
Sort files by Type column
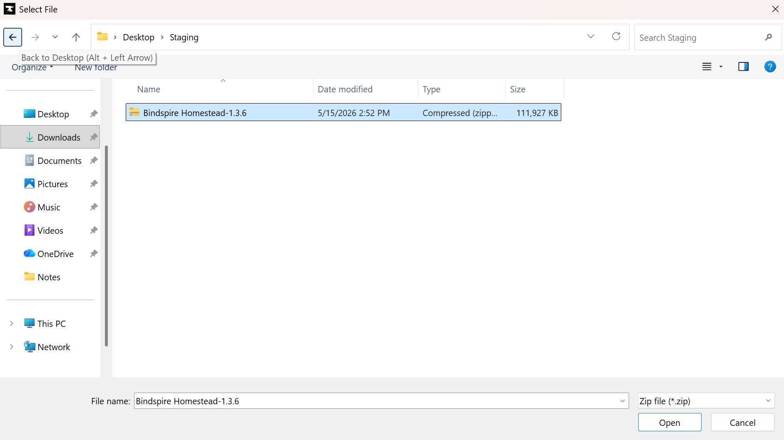(462, 89)
